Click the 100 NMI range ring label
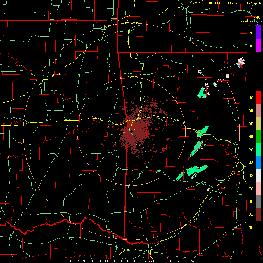The image size is (263, 263). point(131,23)
